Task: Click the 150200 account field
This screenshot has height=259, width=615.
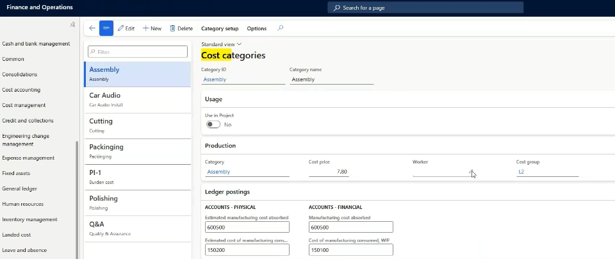Action: coord(247,249)
